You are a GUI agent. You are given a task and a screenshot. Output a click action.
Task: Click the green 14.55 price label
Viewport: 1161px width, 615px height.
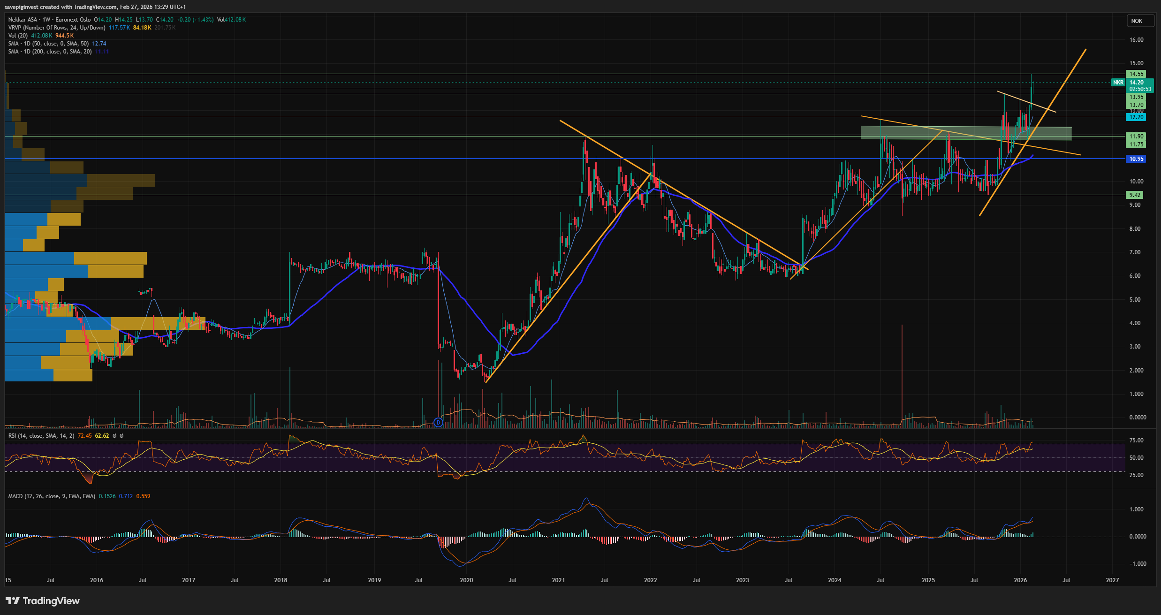[x=1136, y=74]
